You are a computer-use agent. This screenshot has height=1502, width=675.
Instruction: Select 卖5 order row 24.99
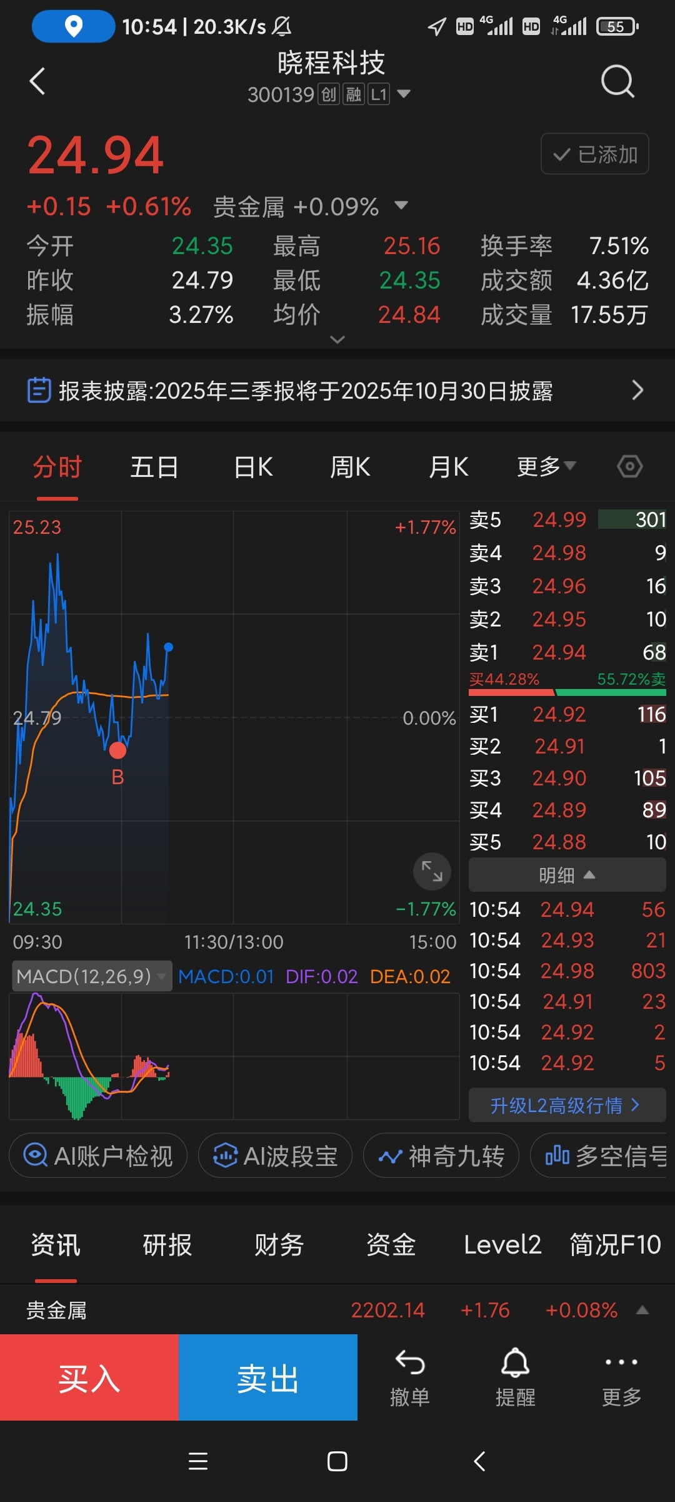(567, 519)
